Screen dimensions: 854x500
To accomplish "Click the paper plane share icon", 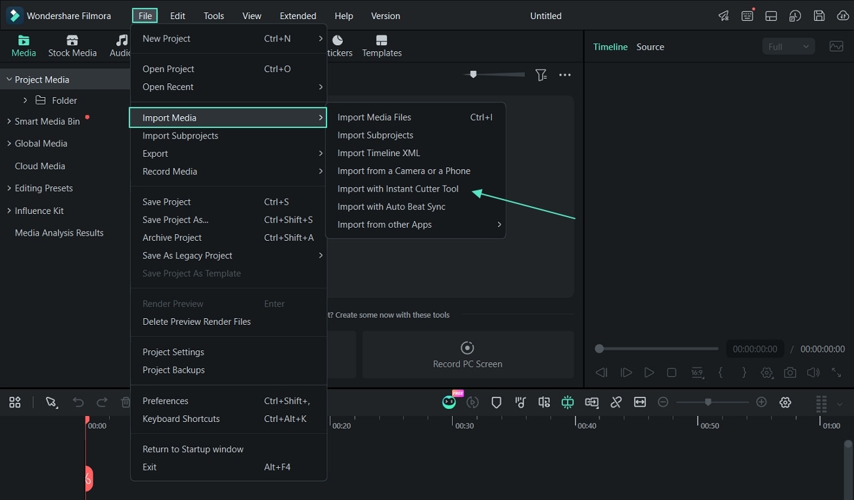I will coord(723,16).
